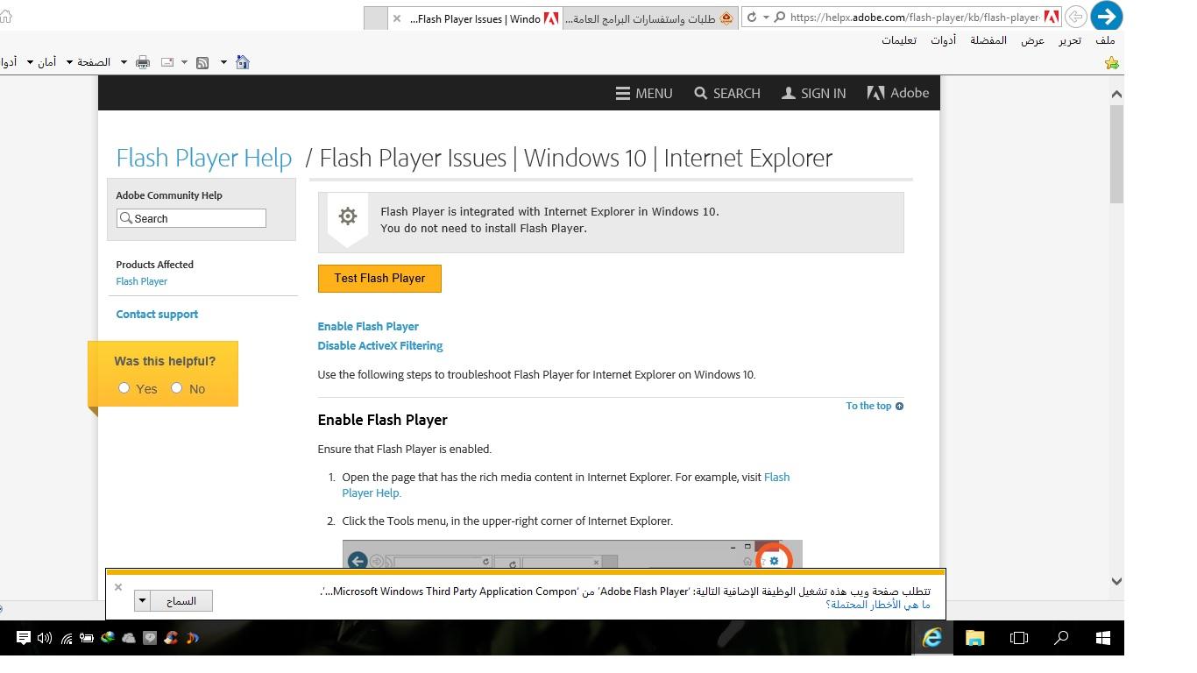Viewport: 1197px width, 673px height.
Task: Click the tutorial screenshot thumbnail image
Action: tap(572, 555)
